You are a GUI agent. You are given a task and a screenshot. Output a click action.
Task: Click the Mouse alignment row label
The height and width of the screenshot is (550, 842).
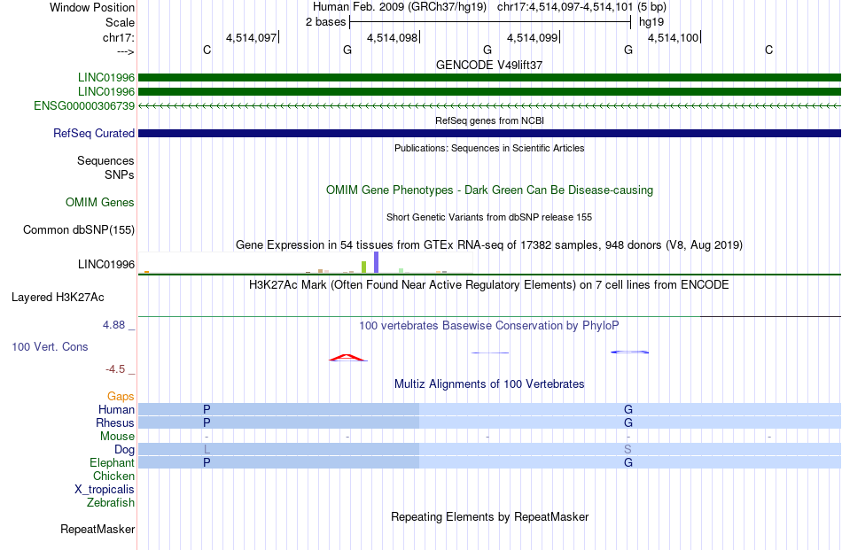pos(117,437)
